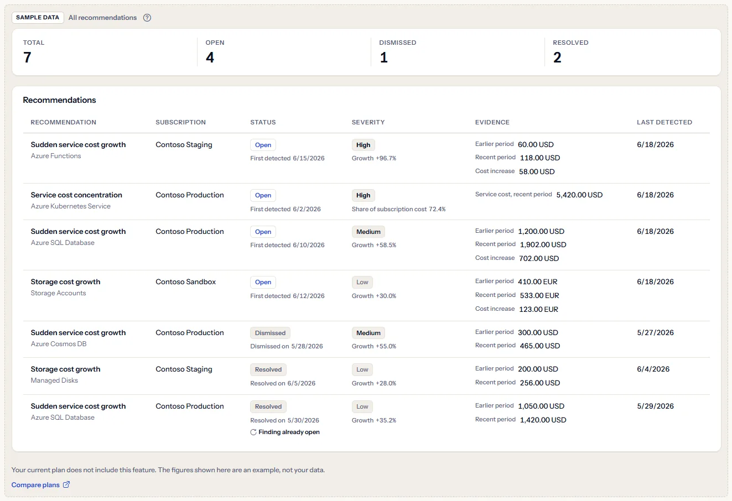
Task: Click Resolved on 6/5/2026
Action: click(x=283, y=383)
